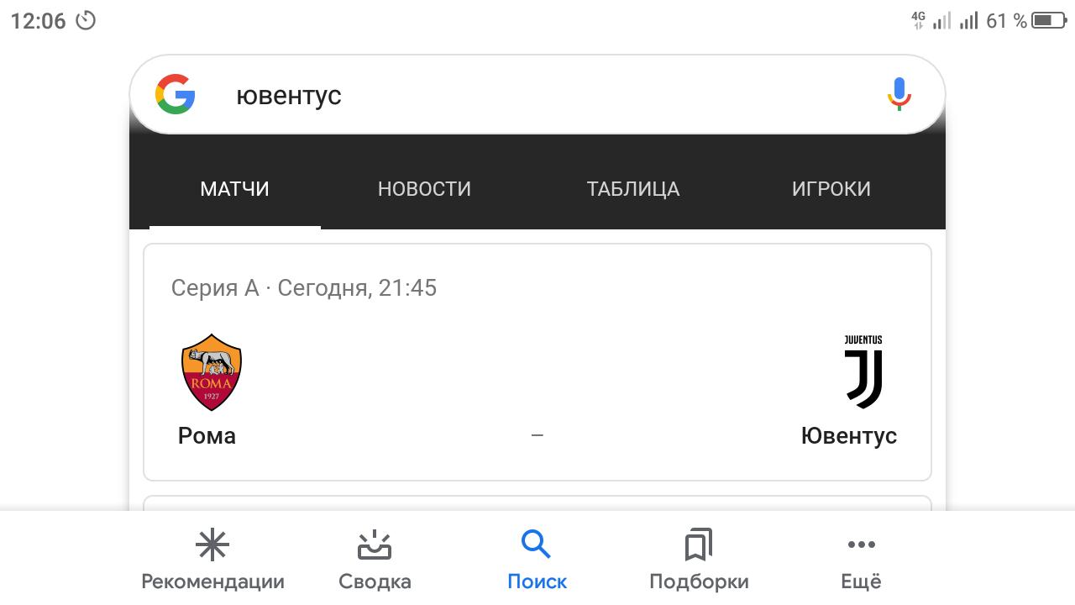Screen dimensions: 1075x605
Task: Click the search field with 'ювентус'
Action: pos(537,95)
